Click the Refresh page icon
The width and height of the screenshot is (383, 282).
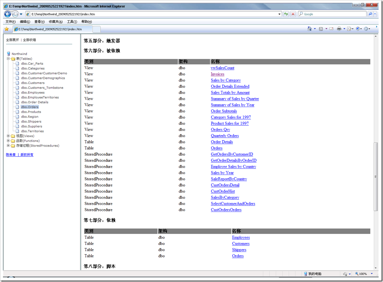point(286,14)
